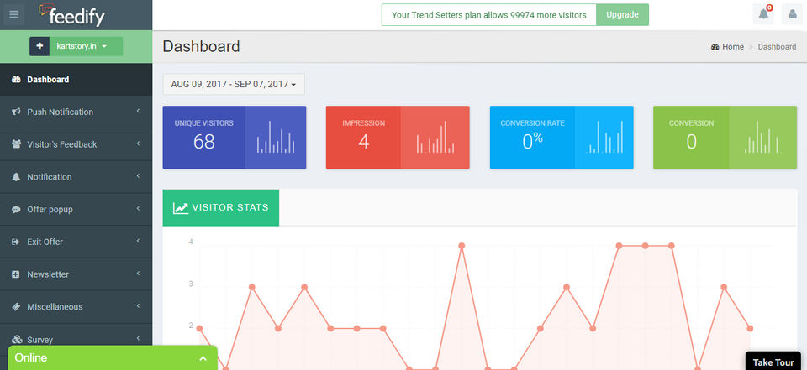Click the plus add-site icon
This screenshot has height=370, width=807.
40,46
